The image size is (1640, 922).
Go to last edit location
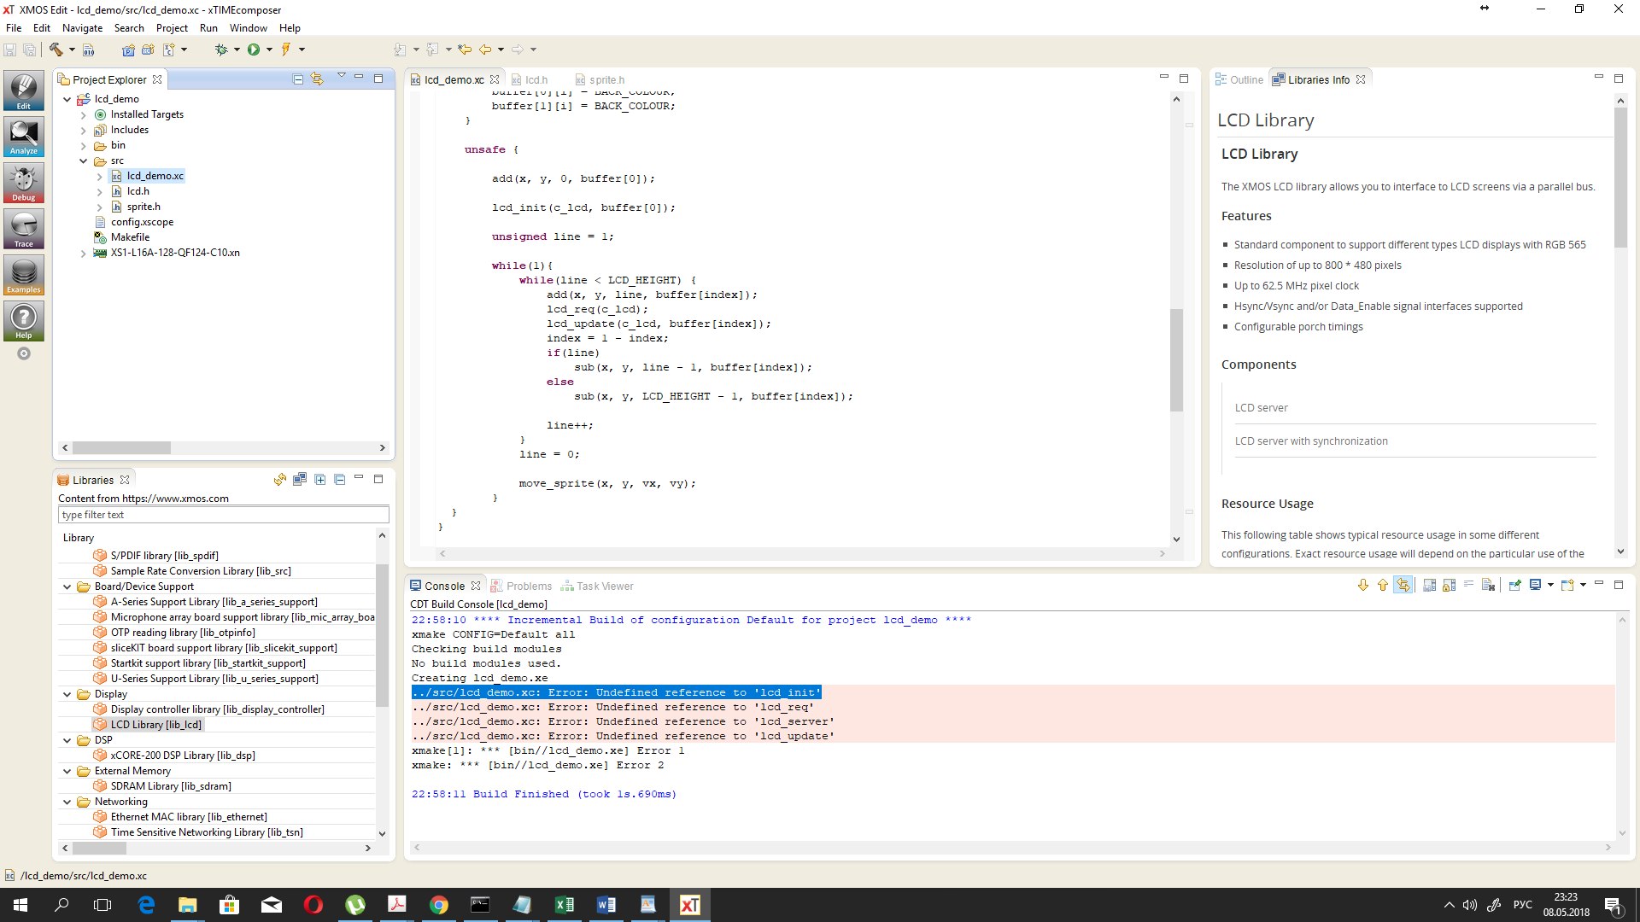(465, 50)
